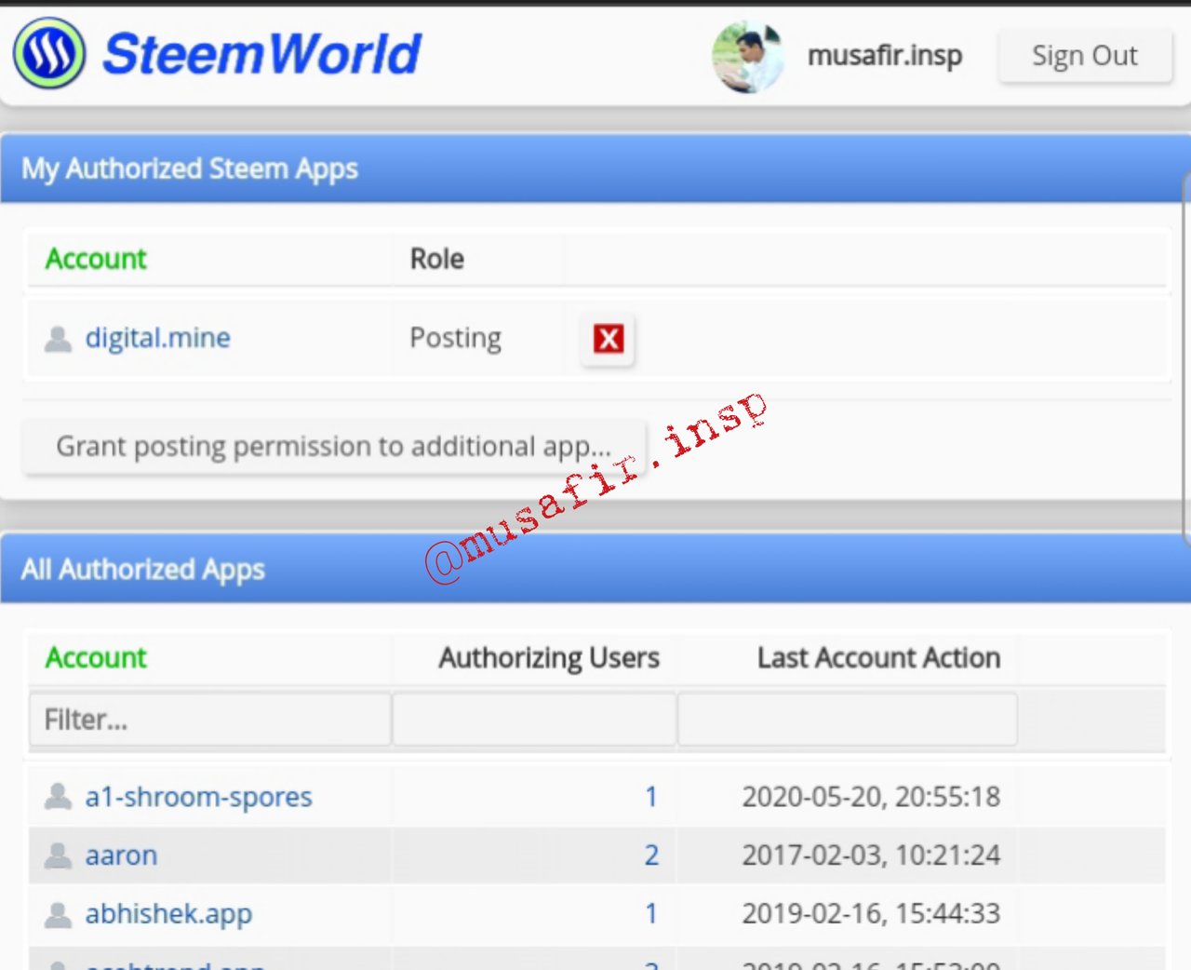The height and width of the screenshot is (970, 1191).
Task: Open the abhishek.app account link
Action: [168, 914]
